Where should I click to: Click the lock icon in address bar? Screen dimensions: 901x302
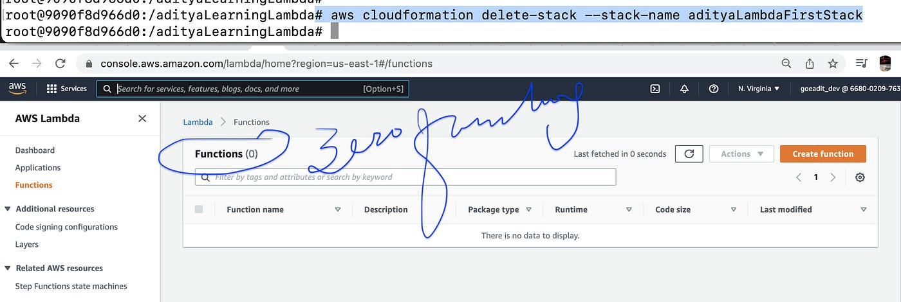89,64
